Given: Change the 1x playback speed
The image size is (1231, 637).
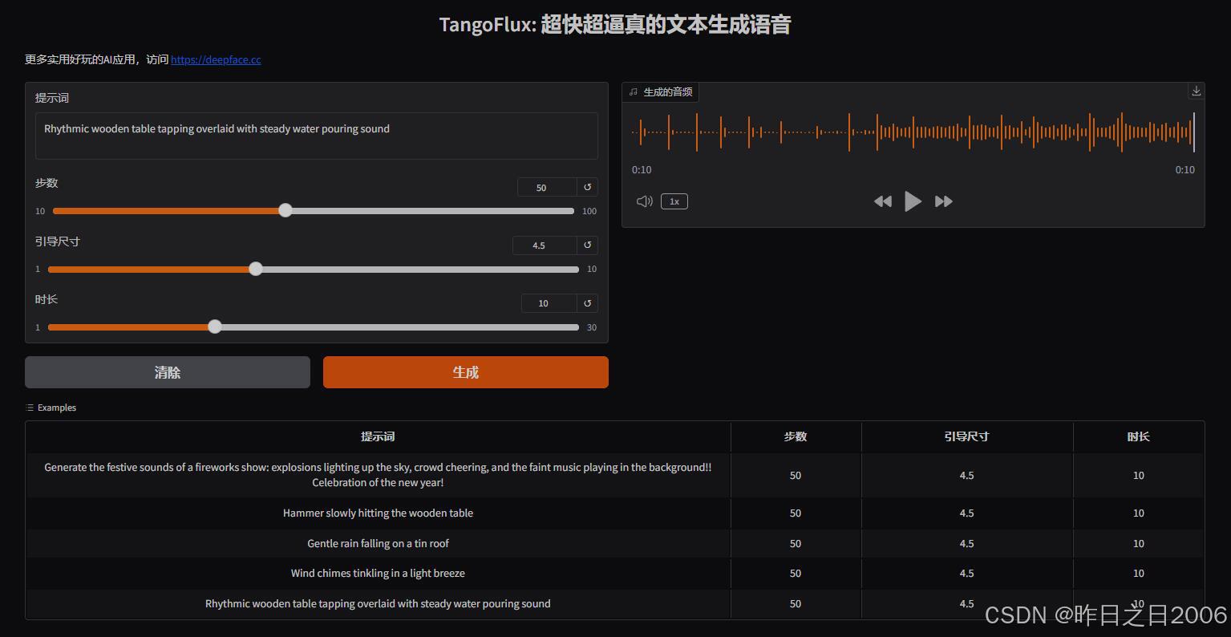Looking at the screenshot, I should tap(674, 201).
